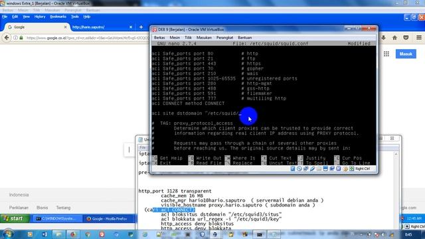Open Bantuan menu in DEB 9 window
This screenshot has height=239, width=425.
(245, 38)
